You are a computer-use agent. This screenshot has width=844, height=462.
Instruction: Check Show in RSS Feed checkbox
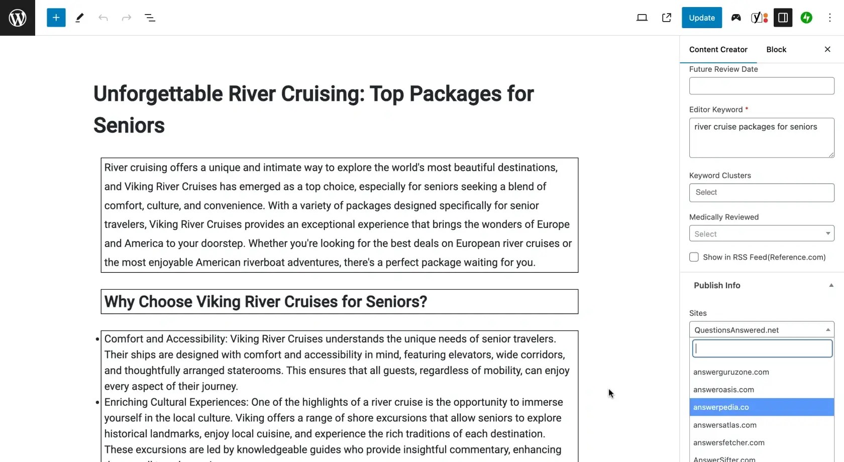(x=694, y=257)
